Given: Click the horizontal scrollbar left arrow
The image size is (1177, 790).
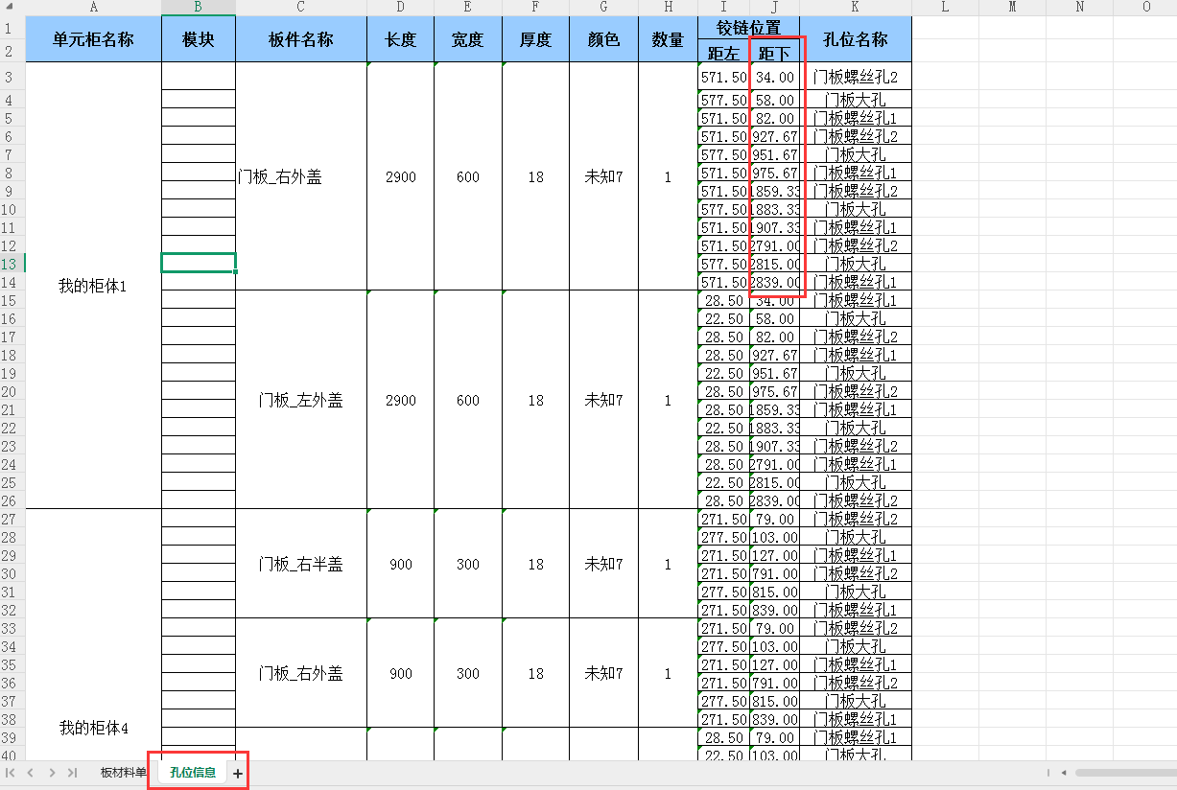Looking at the screenshot, I should tap(1063, 773).
